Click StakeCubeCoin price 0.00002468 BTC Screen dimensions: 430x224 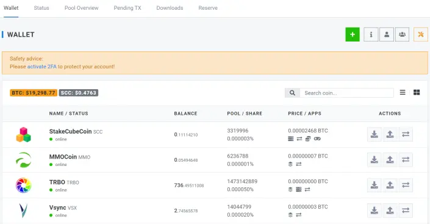coord(308,131)
